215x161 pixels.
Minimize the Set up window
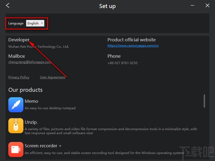192,5
